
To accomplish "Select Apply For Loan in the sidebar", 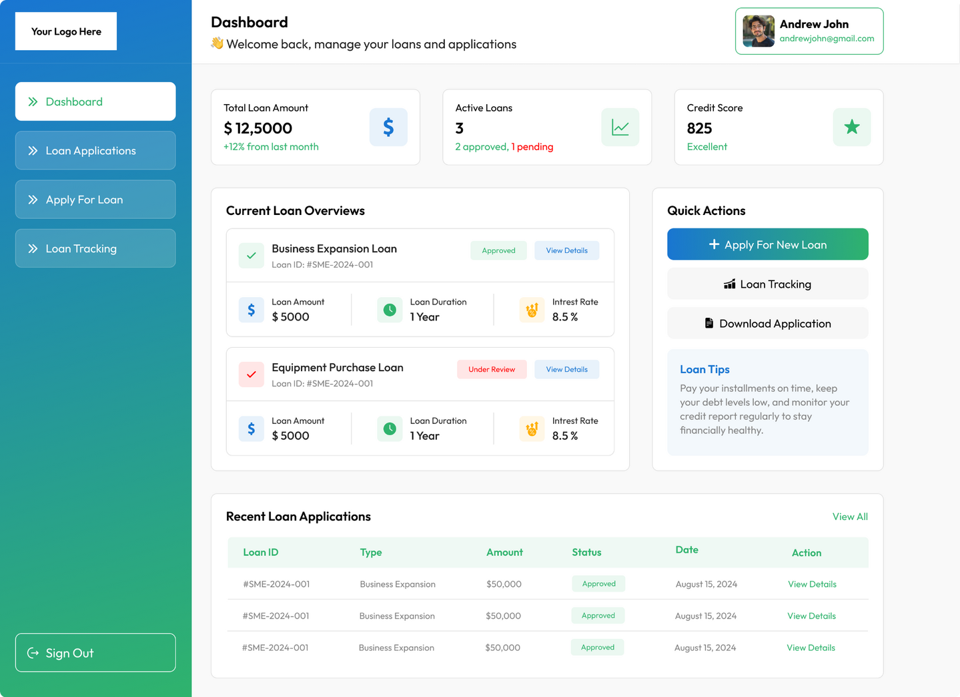I will pyautogui.click(x=95, y=200).
